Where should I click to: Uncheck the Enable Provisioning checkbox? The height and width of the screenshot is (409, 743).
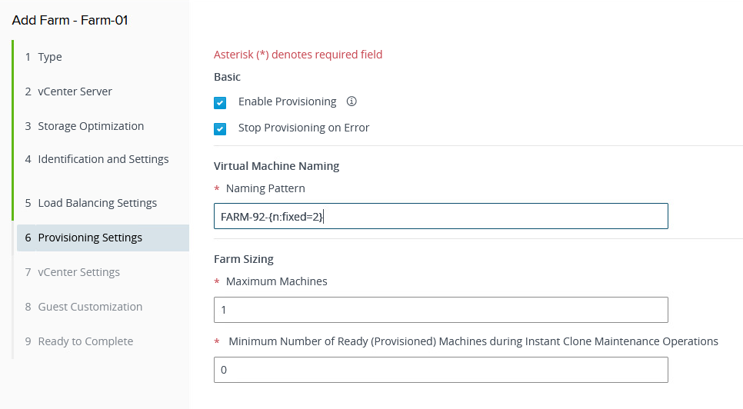pyautogui.click(x=221, y=102)
